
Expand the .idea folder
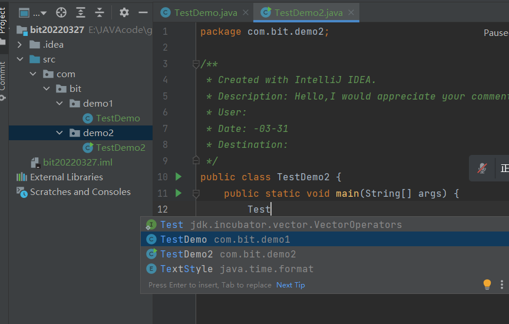[x=20, y=45]
